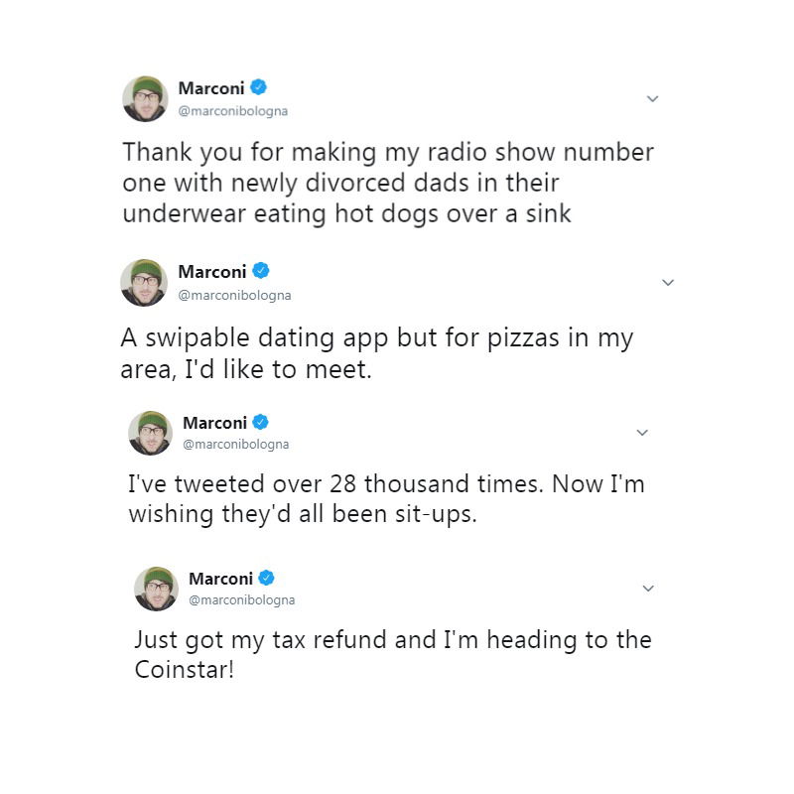
Task: Click @marconibologna handle on the first tweet
Action: [x=233, y=111]
